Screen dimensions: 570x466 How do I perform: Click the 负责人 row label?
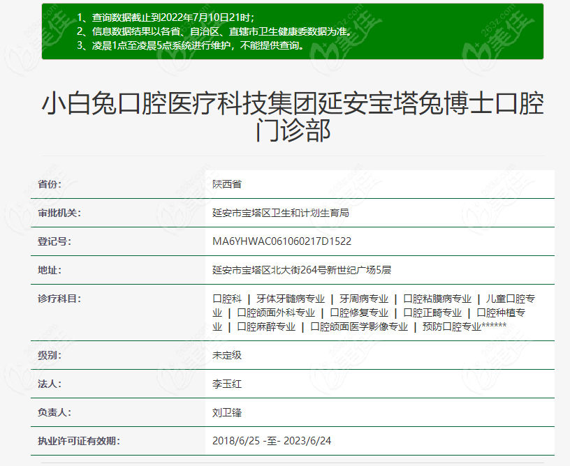point(54,413)
